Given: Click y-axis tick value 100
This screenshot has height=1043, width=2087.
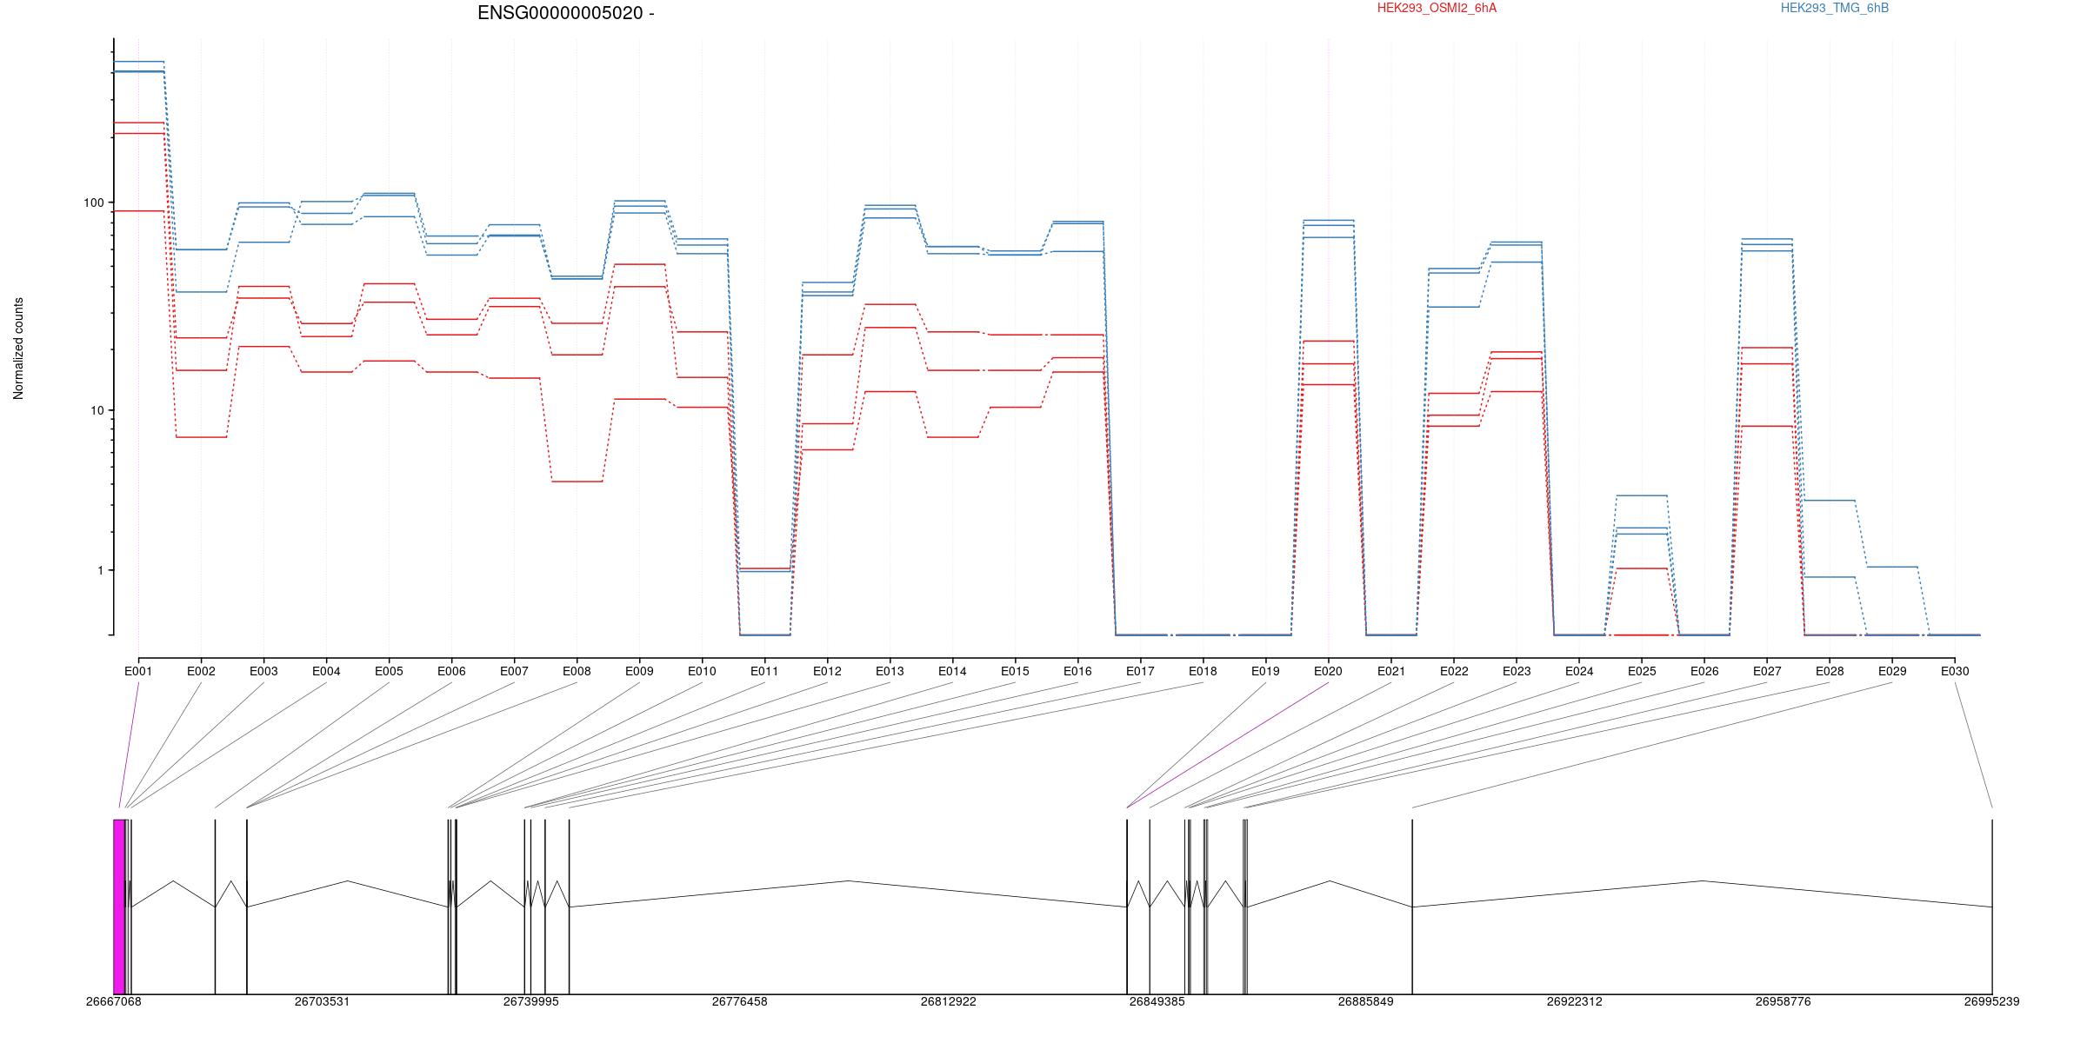Looking at the screenshot, I should tap(93, 203).
